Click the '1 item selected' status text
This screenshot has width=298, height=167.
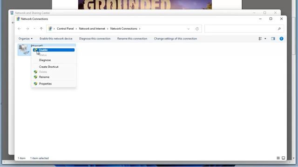[39, 158]
